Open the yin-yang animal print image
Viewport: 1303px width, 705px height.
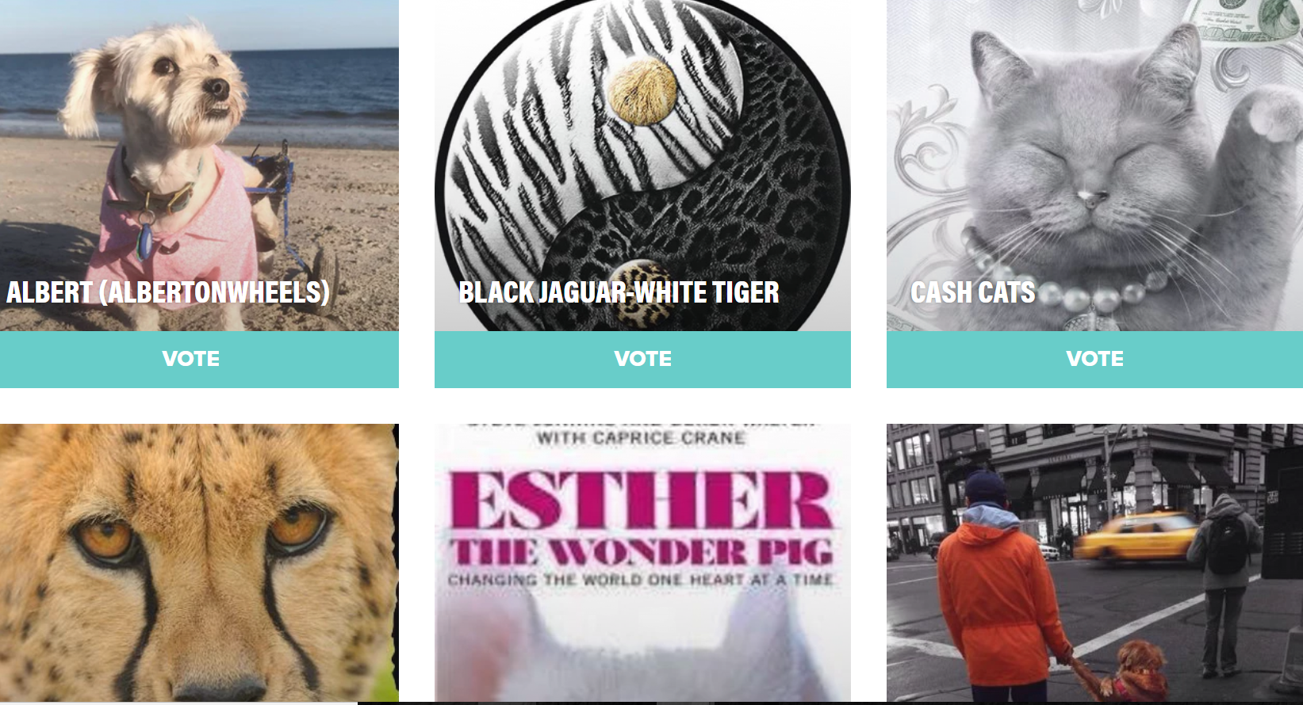tap(642, 166)
